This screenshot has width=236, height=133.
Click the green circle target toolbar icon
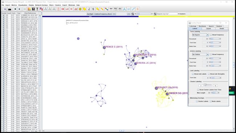point(80,9)
